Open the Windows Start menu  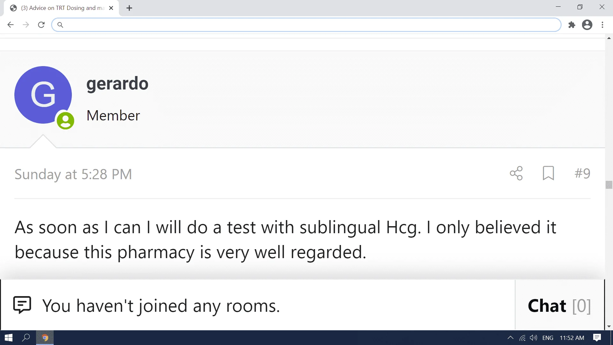[x=9, y=338]
